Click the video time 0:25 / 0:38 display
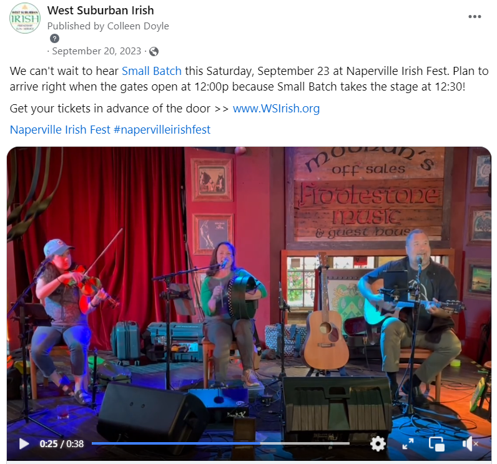The height and width of the screenshot is (464, 497). (x=61, y=444)
